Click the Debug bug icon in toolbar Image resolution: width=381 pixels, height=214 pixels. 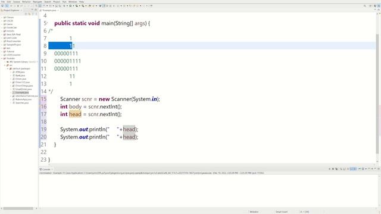[x=64, y=6]
